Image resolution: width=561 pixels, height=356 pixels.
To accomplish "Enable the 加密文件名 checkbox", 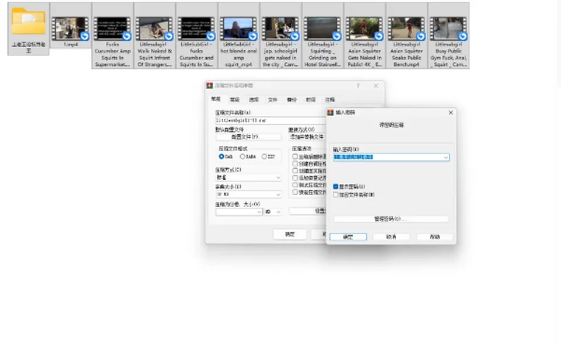I will (x=335, y=195).
